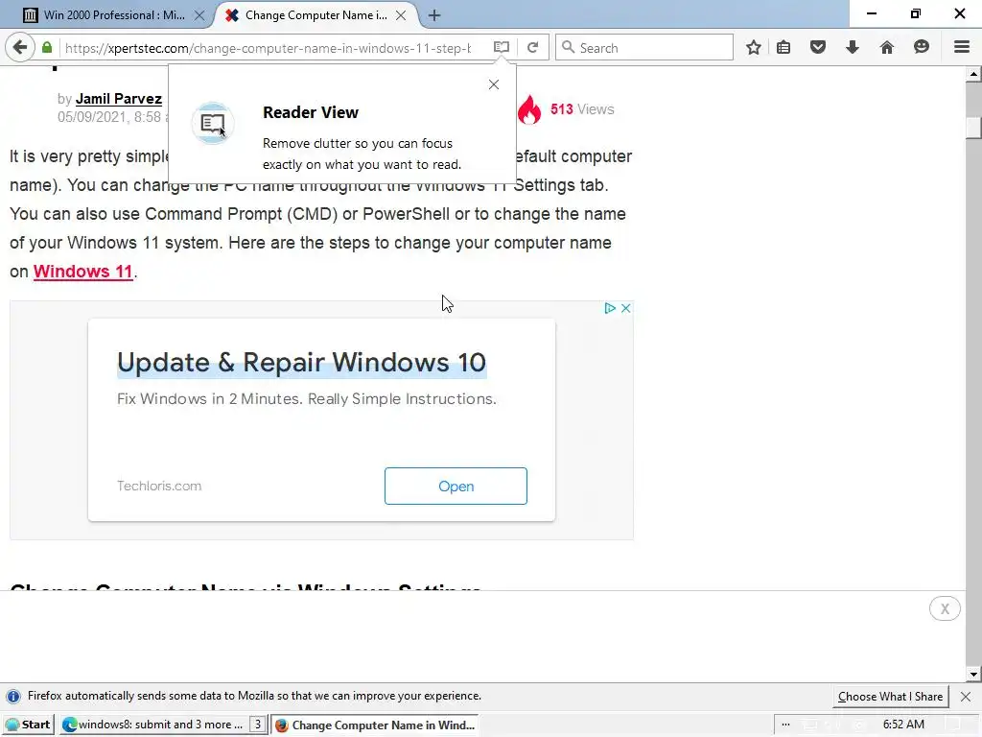Bookmark this page with the star icon

click(754, 48)
